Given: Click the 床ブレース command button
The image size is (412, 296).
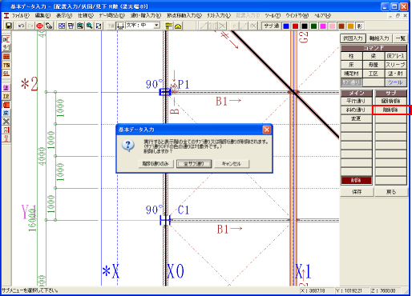Looking at the screenshot, I should click(395, 56).
